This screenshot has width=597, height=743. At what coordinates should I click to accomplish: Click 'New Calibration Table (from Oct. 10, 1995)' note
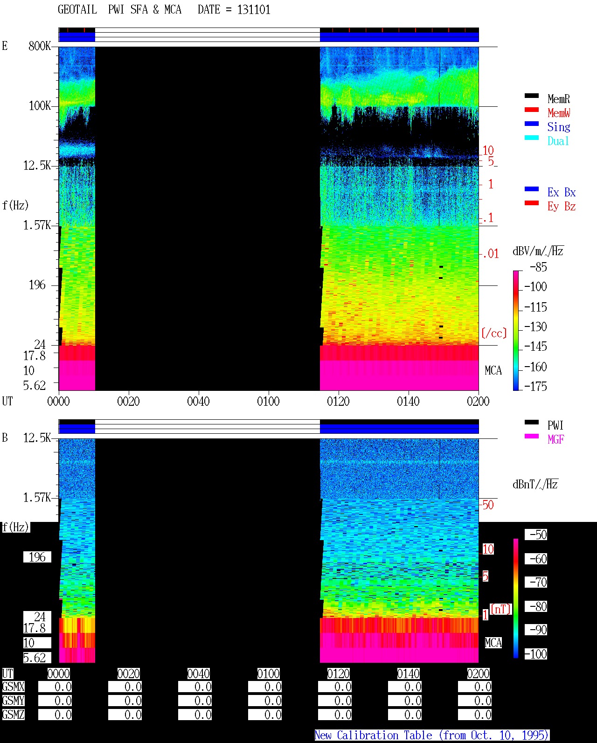pos(432,736)
